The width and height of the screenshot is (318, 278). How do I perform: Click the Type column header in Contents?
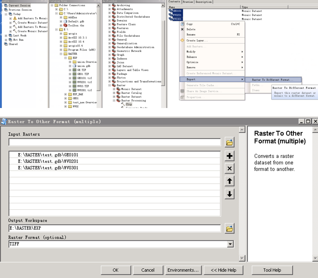[264, 7]
